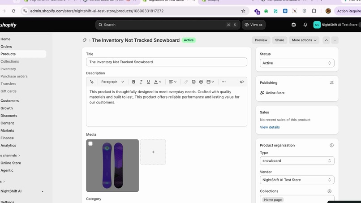Click the Home page collection tag
The height and width of the screenshot is (203, 361).
(x=273, y=200)
